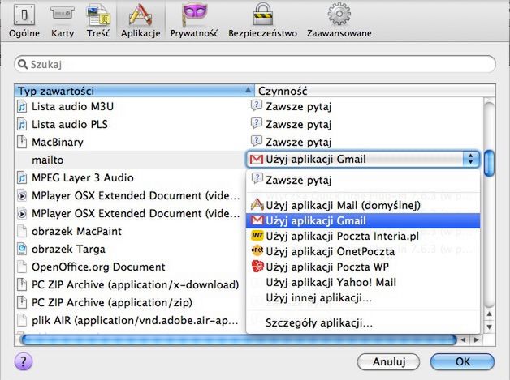
Task: Click the file icon next to MacBinary
Action: coord(22,142)
